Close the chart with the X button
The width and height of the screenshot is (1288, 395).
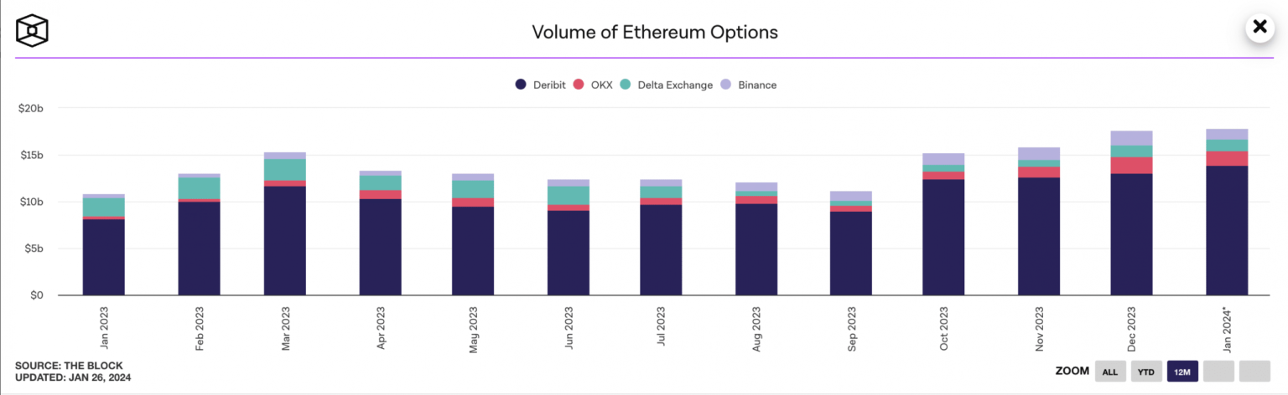pyautogui.click(x=1259, y=28)
